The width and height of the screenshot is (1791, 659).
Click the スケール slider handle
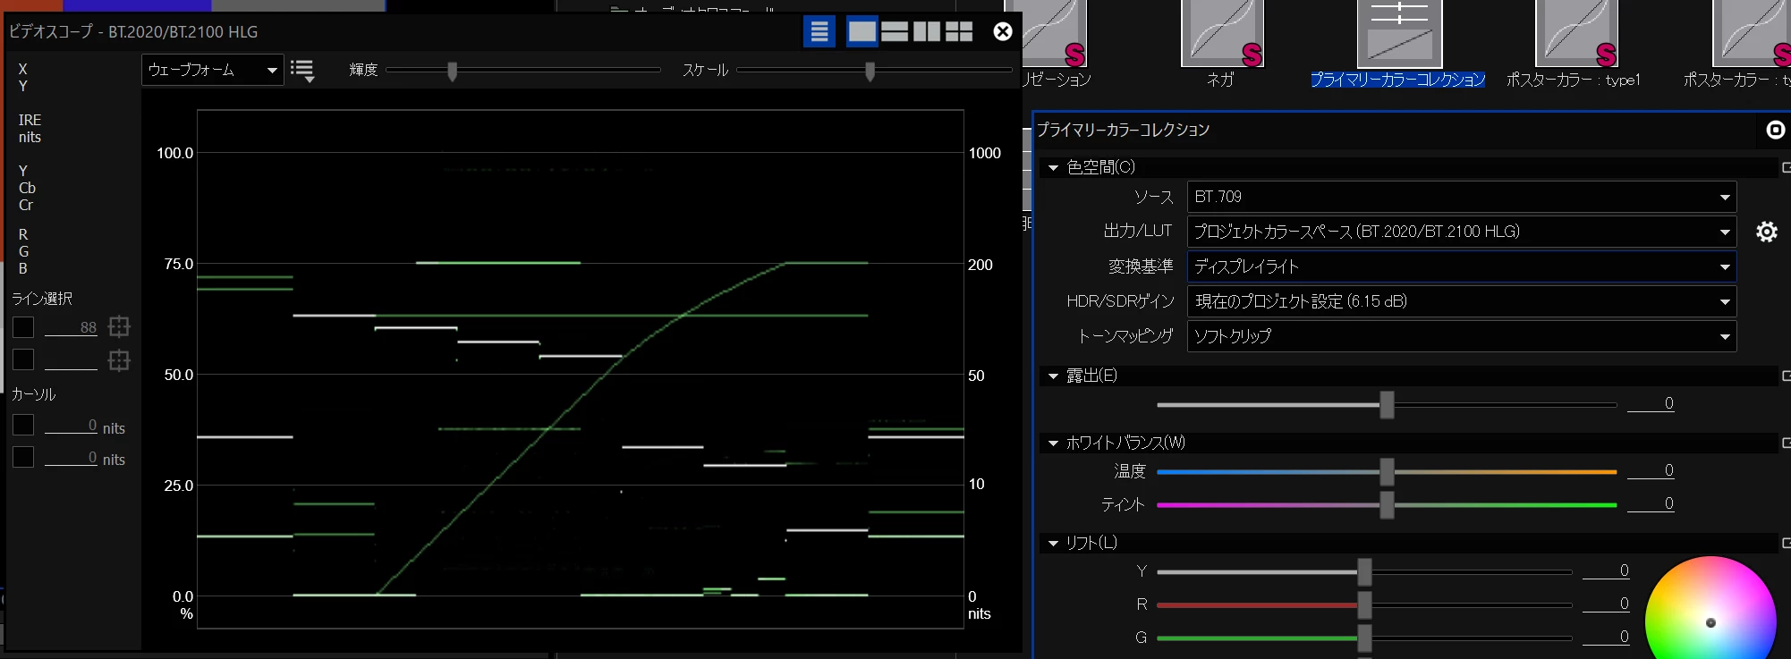click(870, 71)
